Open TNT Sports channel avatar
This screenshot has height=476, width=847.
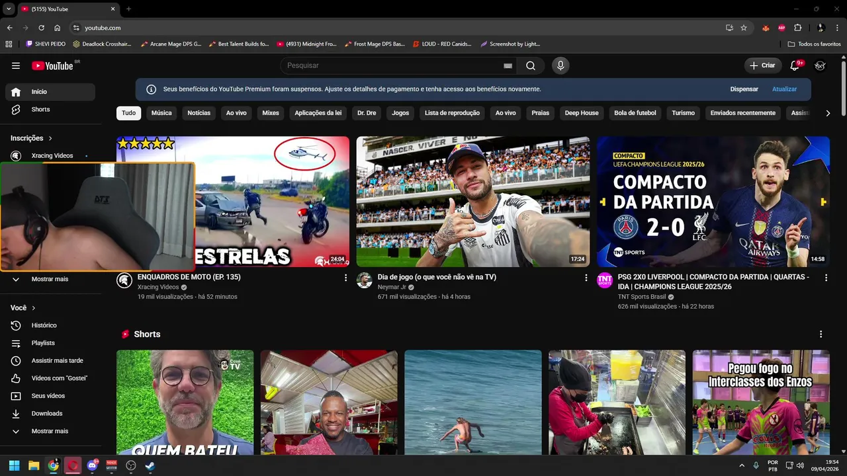coord(605,280)
